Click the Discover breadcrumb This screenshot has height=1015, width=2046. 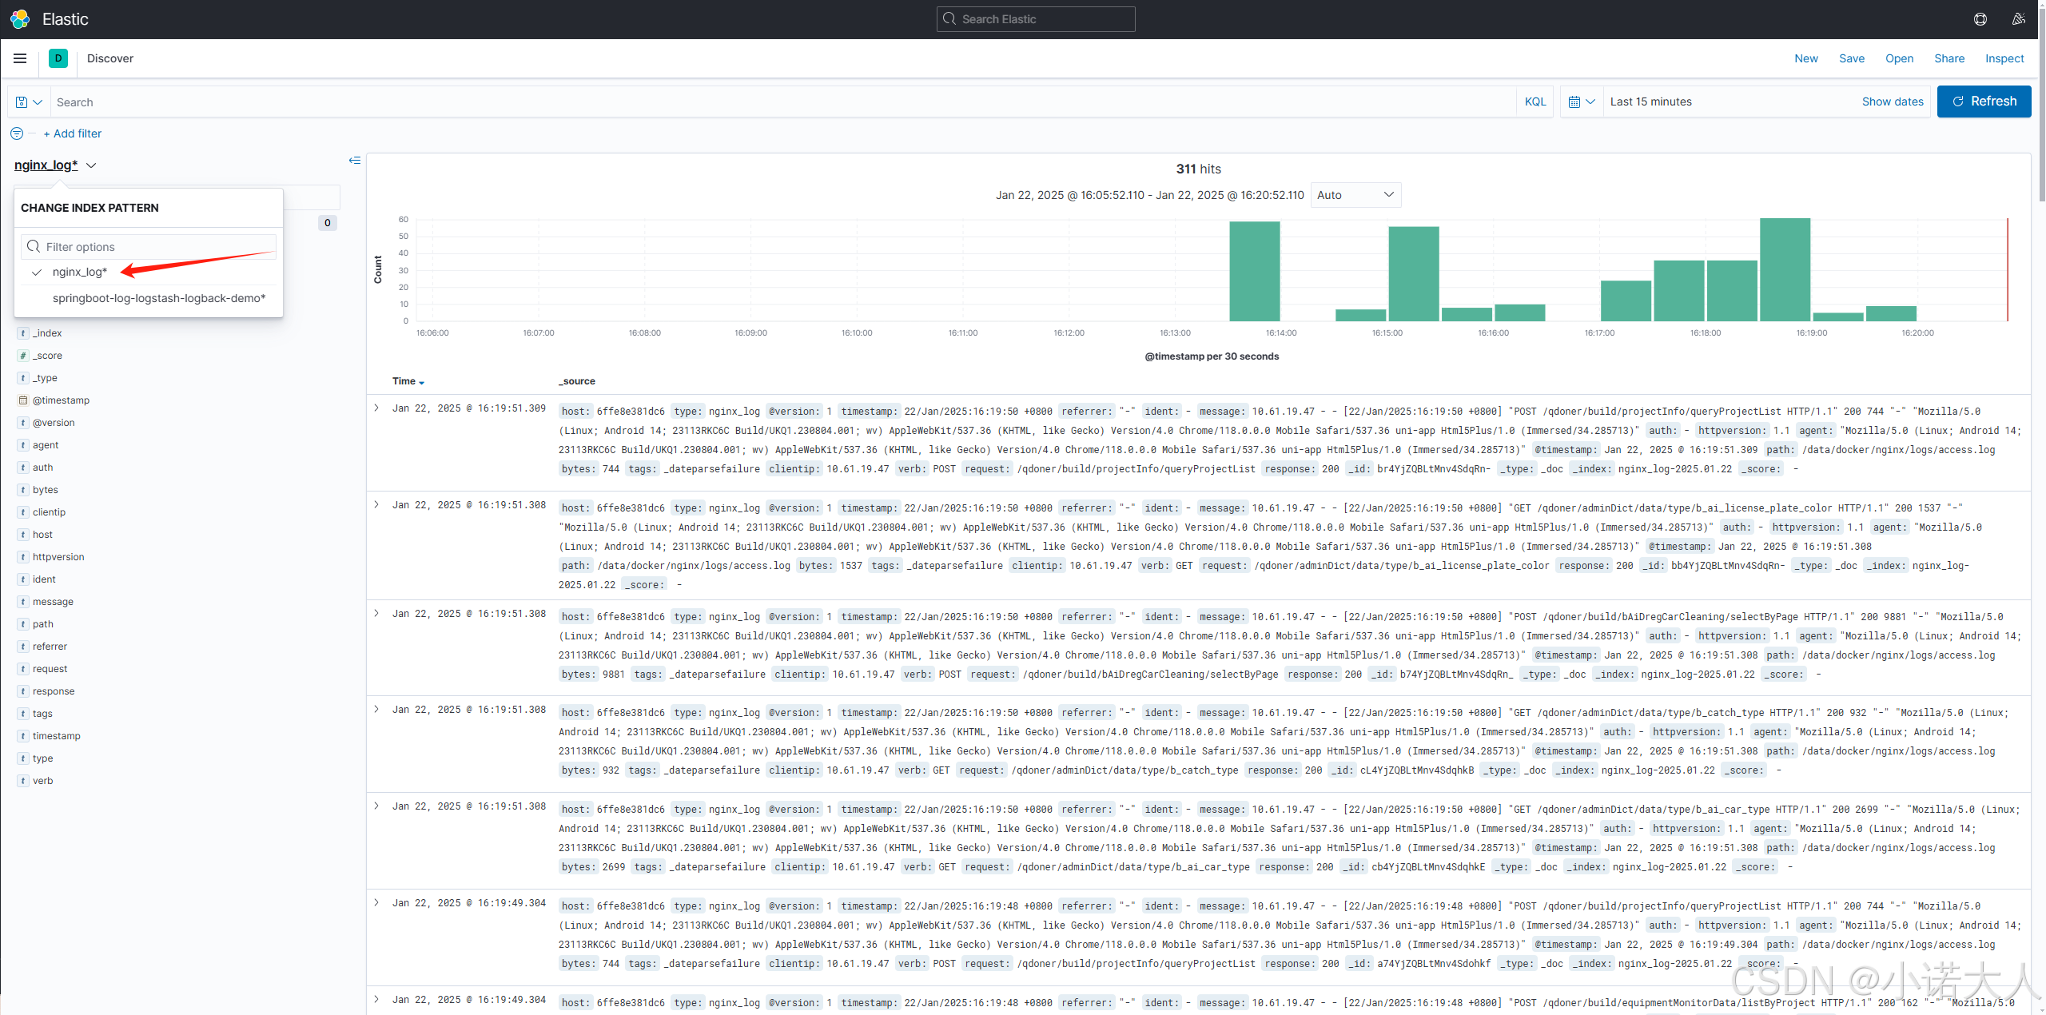point(110,58)
